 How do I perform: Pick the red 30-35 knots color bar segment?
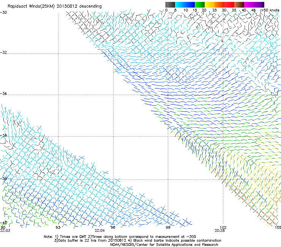click(x=229, y=5)
